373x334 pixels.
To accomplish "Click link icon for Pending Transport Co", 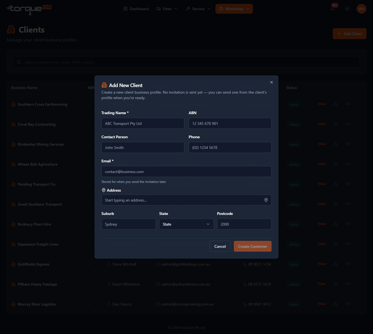I will pyautogui.click(x=348, y=184).
